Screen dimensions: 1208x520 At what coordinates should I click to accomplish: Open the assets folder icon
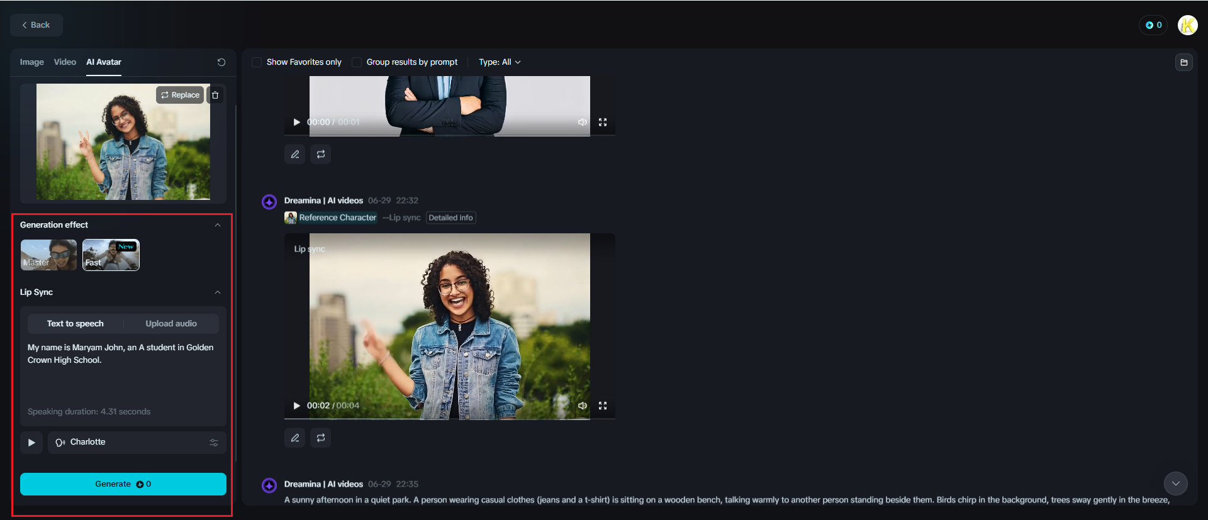coord(1184,62)
